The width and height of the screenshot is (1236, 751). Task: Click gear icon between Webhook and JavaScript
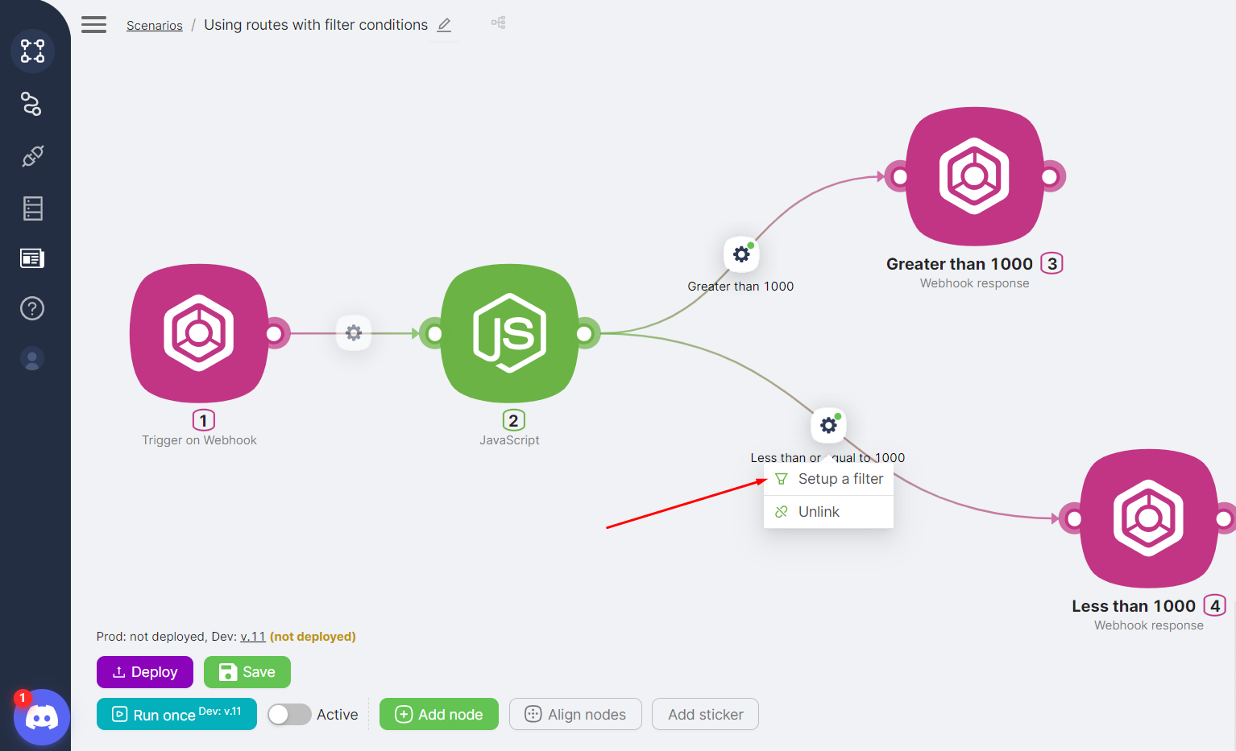pyautogui.click(x=354, y=333)
